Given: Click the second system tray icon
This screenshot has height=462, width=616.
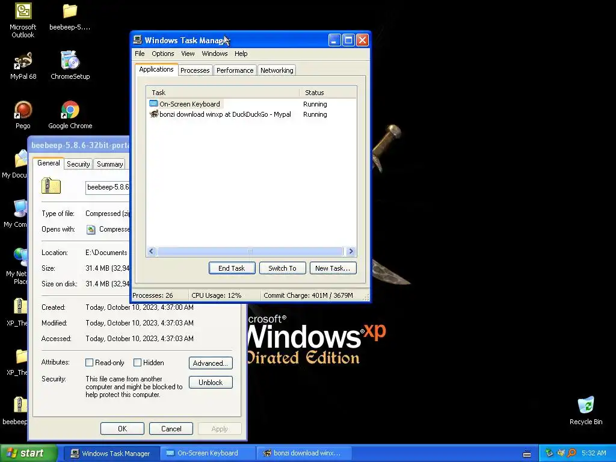Looking at the screenshot, I should click(561, 453).
